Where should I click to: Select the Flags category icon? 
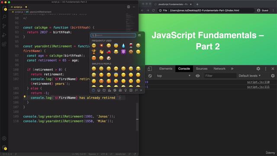(x=136, y=91)
